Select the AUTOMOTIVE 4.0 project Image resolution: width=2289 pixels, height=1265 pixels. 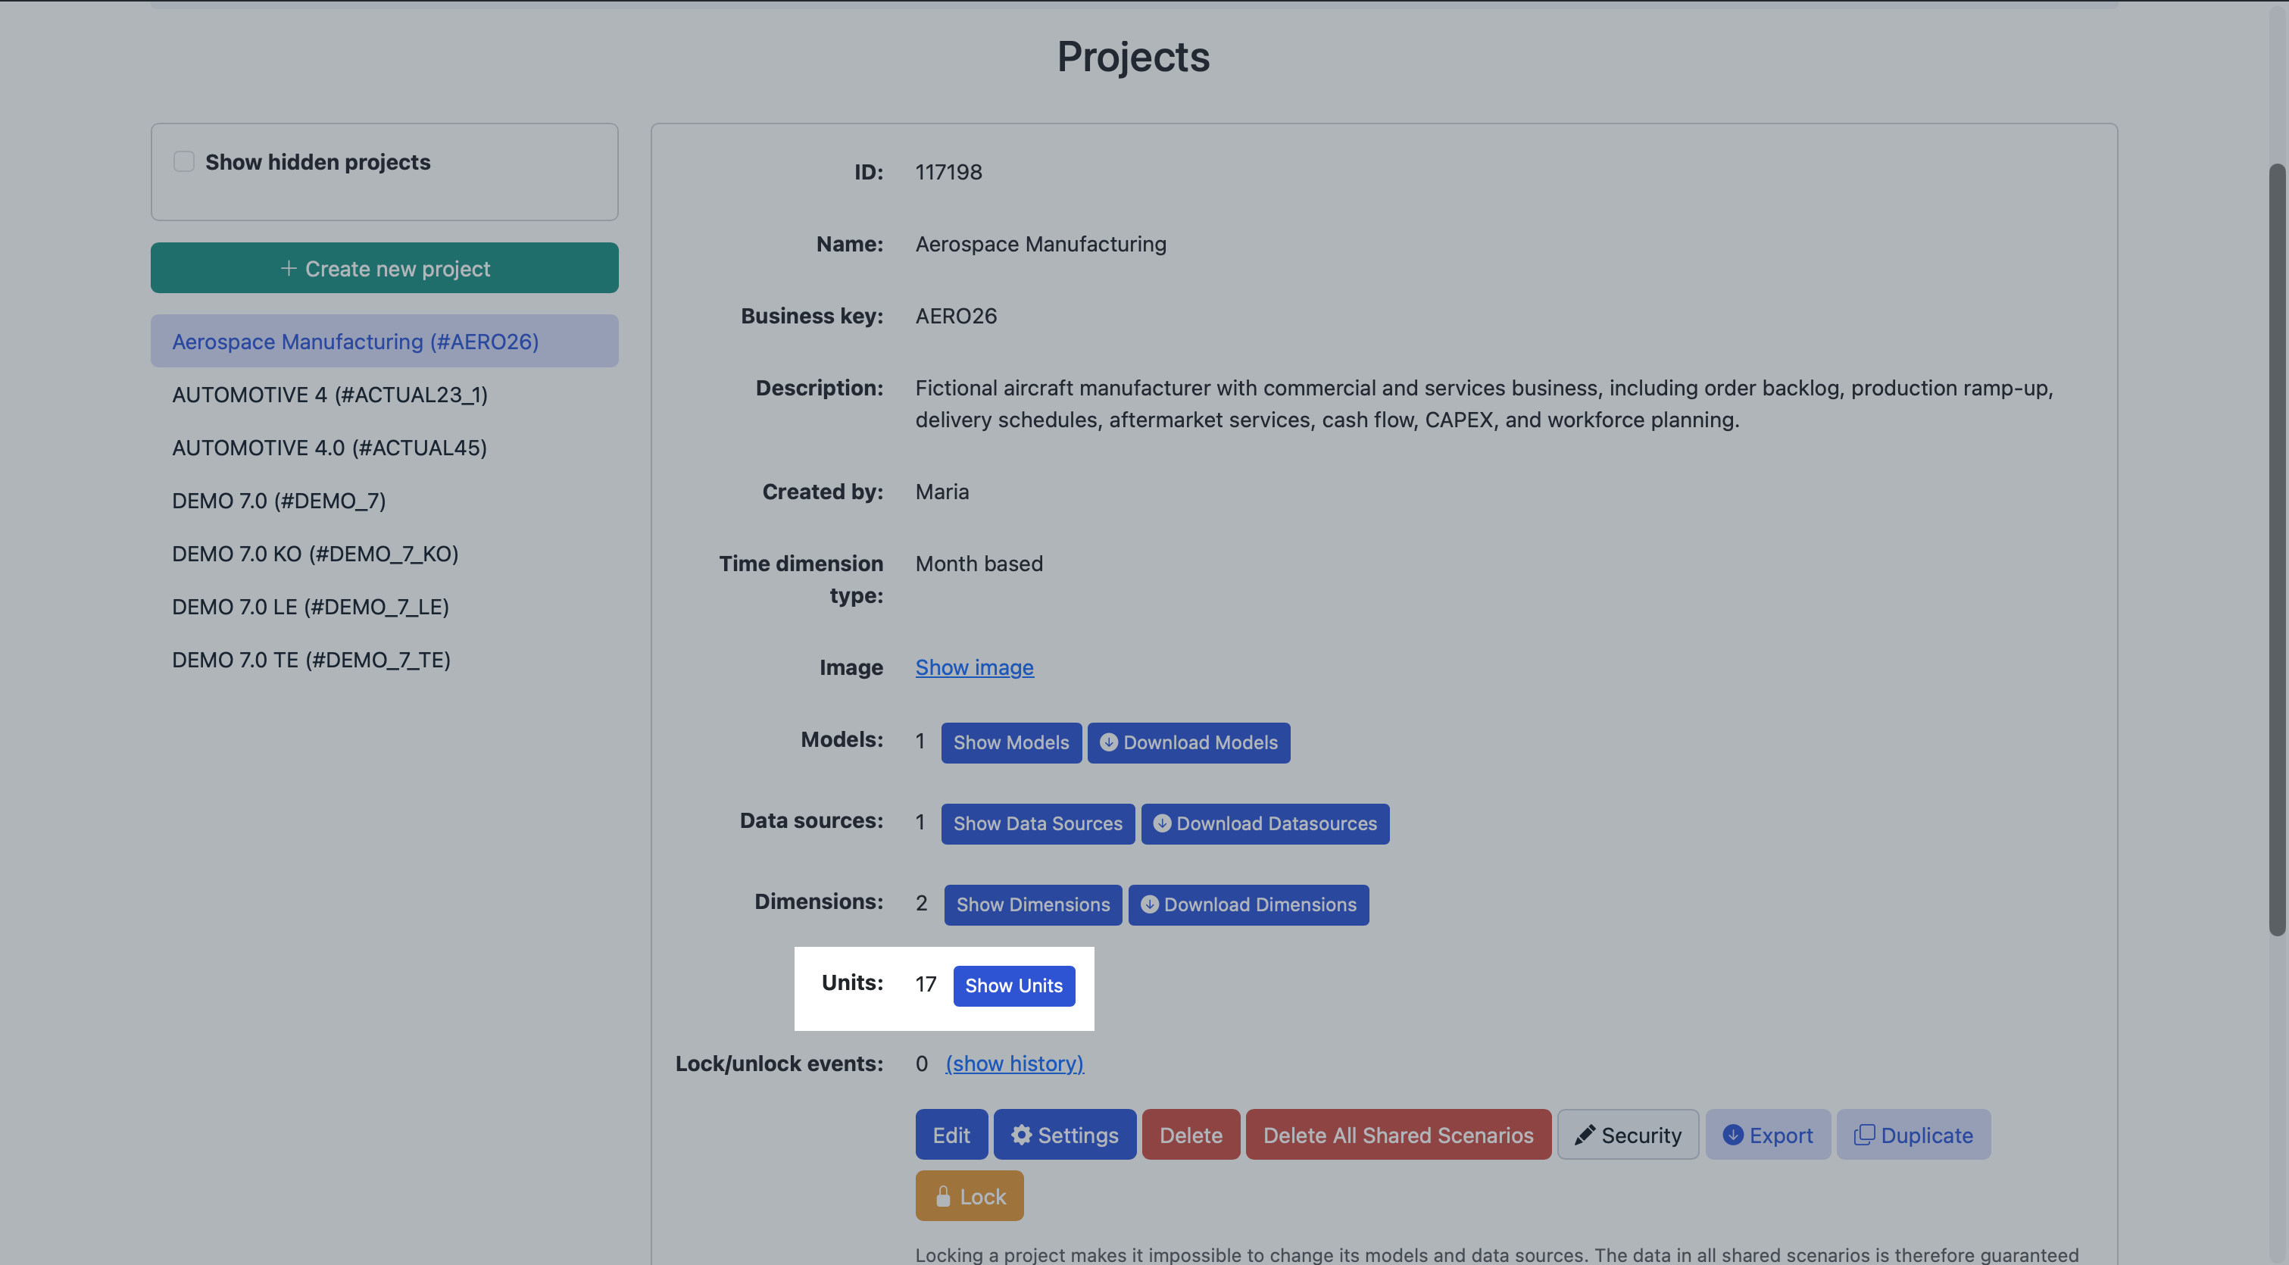pos(329,447)
